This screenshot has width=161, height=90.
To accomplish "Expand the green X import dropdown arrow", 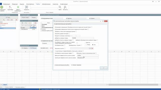I will coord(22,11).
